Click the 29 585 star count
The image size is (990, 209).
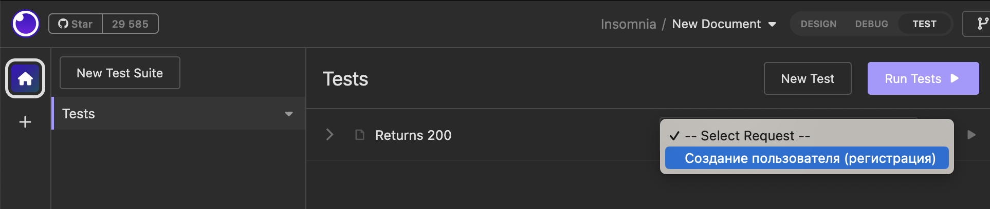tap(130, 24)
